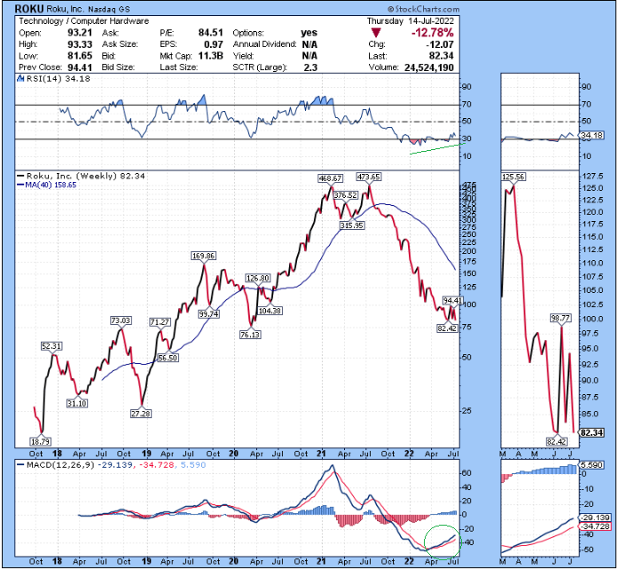Viewport: 619px width, 570px height.
Task: Click the 82.42 label in zoom panel
Action: [x=557, y=441]
